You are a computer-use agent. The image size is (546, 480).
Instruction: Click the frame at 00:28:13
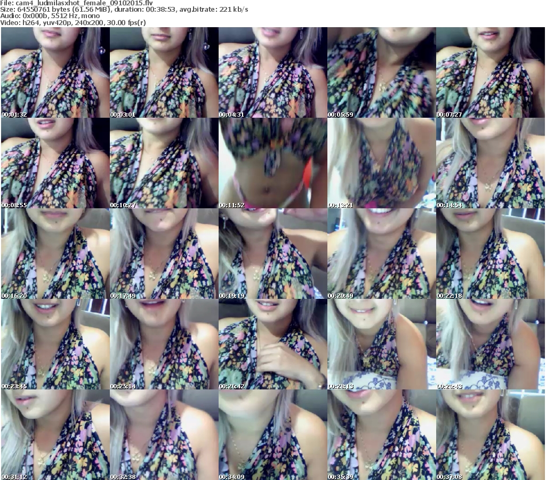click(382, 344)
